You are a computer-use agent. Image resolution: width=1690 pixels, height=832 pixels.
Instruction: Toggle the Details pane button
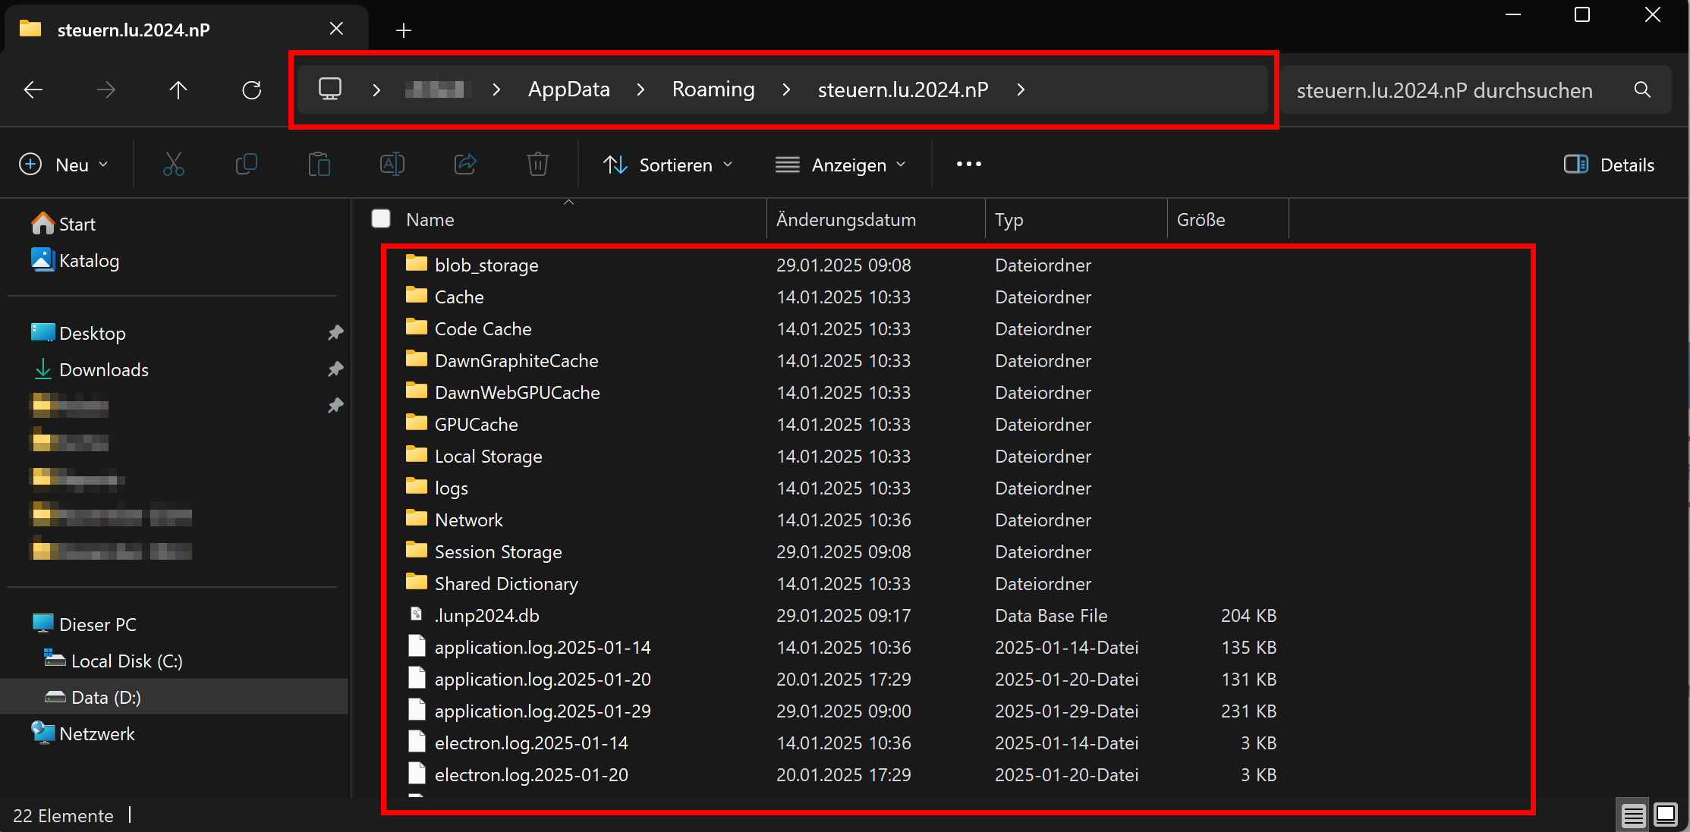(x=1609, y=165)
